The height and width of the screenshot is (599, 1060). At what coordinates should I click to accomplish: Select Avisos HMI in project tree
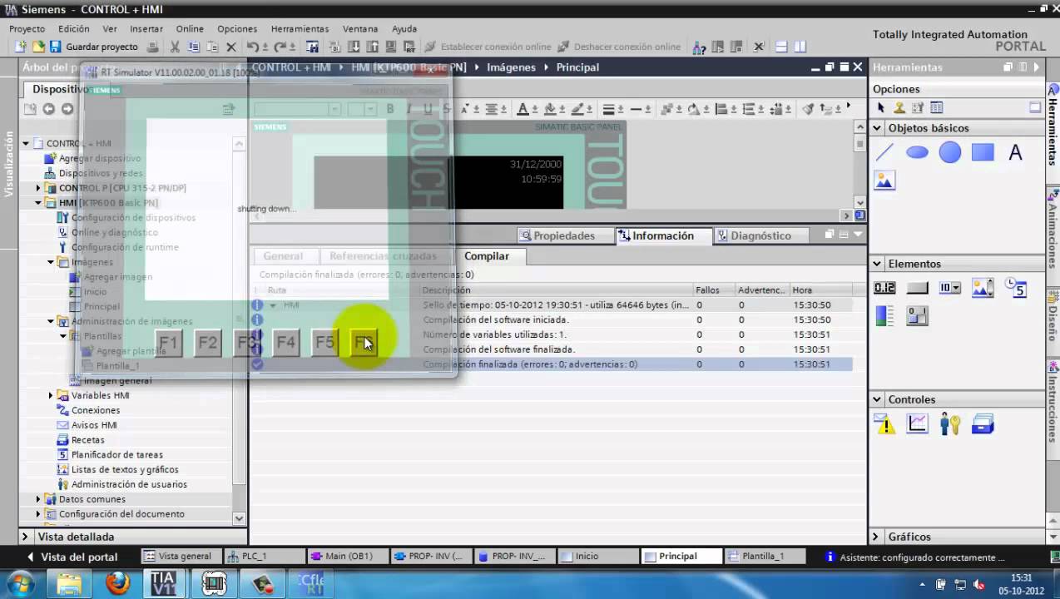tap(94, 425)
